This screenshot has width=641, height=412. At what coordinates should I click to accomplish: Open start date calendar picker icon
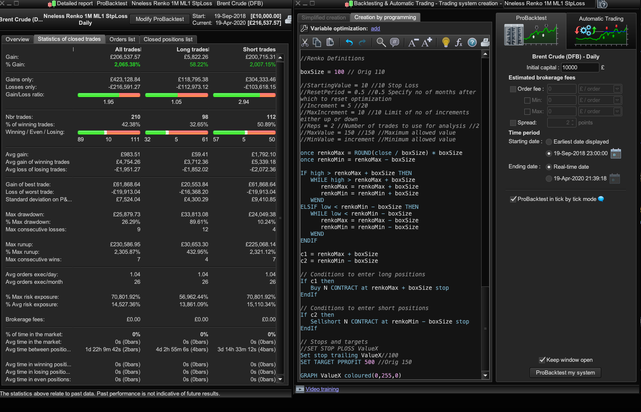(x=615, y=153)
